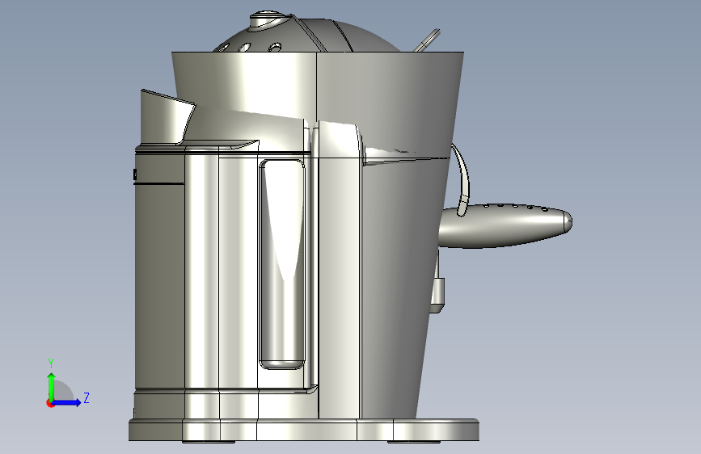The height and width of the screenshot is (454, 701).
Task: Select the small latch under the handle
Action: click(x=437, y=294)
